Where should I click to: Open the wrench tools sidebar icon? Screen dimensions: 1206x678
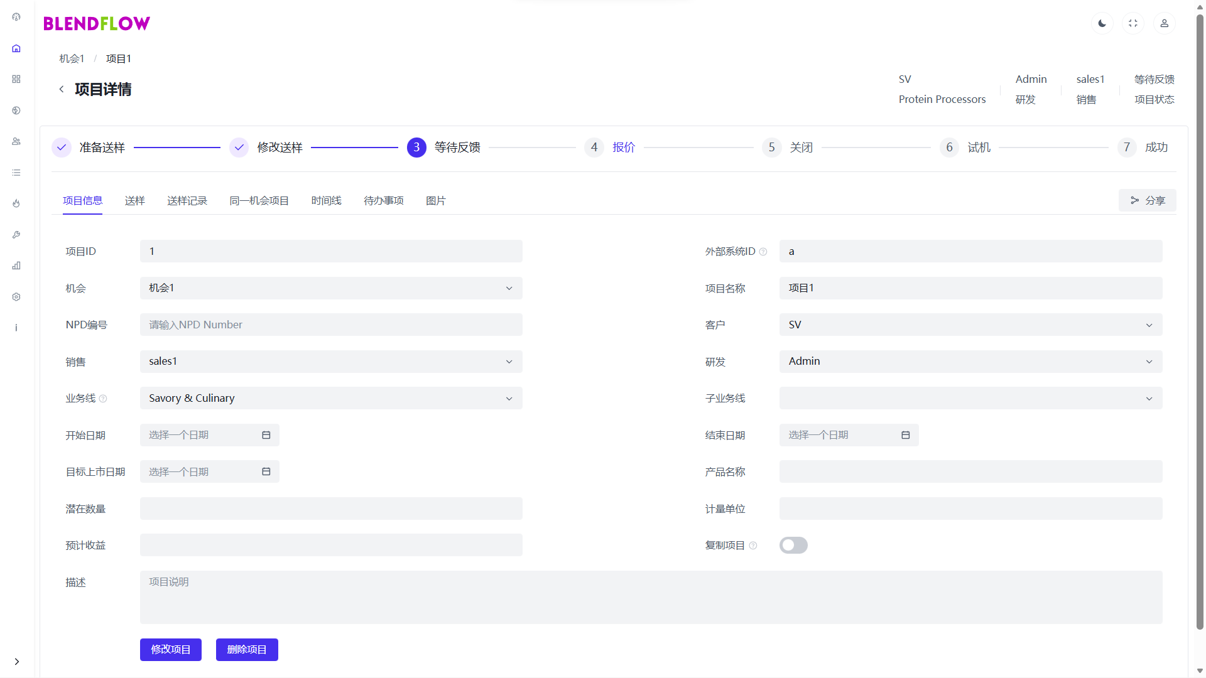pyautogui.click(x=16, y=234)
